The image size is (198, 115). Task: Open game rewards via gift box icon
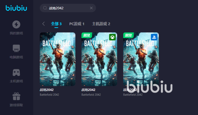pyautogui.click(x=16, y=96)
